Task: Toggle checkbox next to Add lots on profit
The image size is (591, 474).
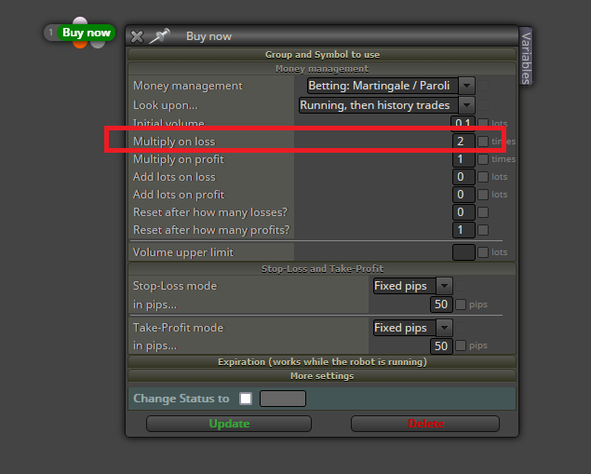Action: [x=483, y=195]
